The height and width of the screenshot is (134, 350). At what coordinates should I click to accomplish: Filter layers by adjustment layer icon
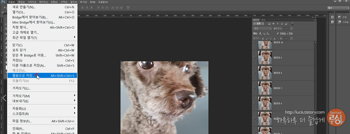[x=274, y=24]
